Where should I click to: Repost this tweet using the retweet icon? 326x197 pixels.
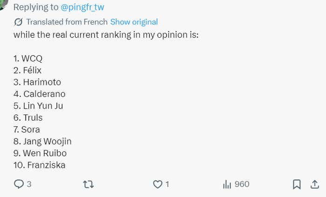(88, 184)
